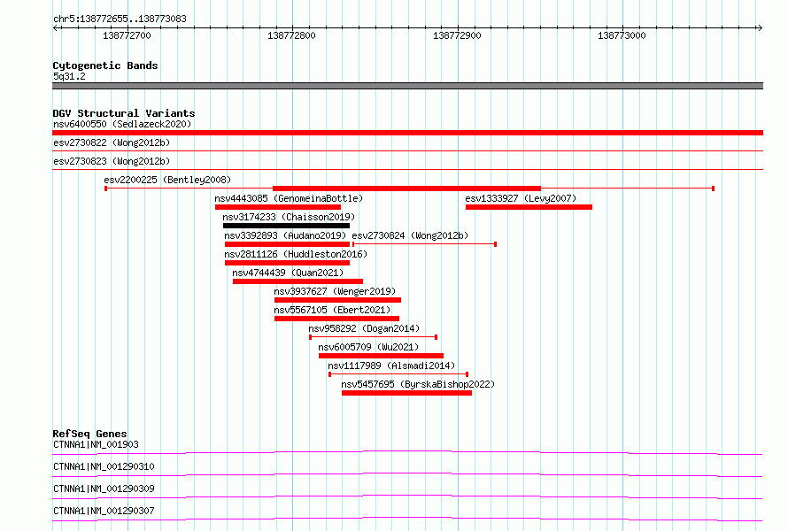Open the CTNNA1|NM_001290309 transcript label
788x531 pixels.
[104, 489]
